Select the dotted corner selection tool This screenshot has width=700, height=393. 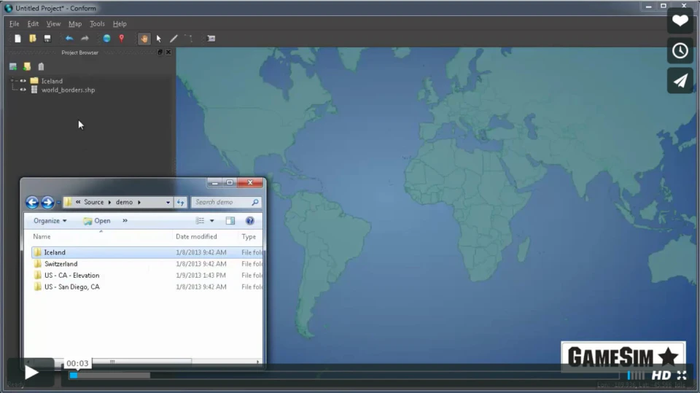[x=189, y=39]
